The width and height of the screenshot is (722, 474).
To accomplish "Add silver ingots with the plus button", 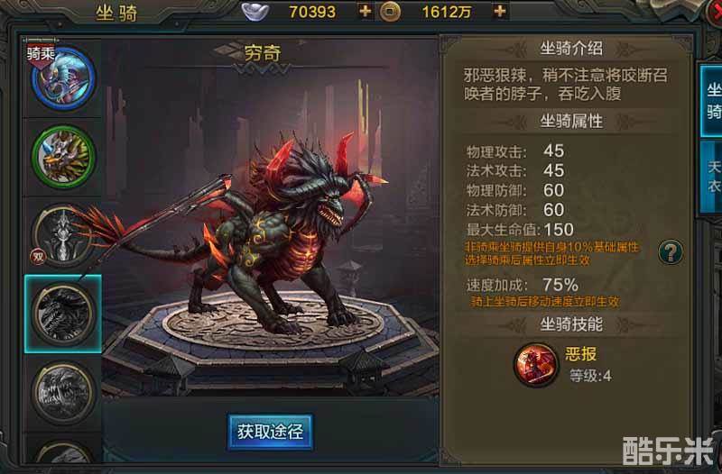I will (366, 11).
